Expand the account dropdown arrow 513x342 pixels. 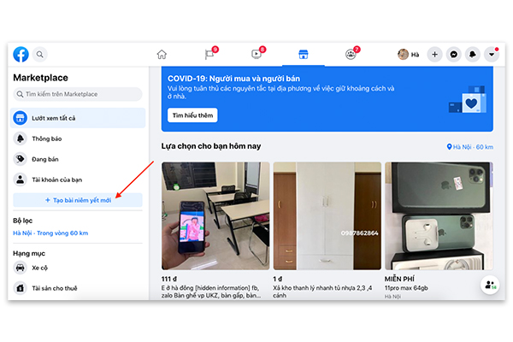[492, 55]
